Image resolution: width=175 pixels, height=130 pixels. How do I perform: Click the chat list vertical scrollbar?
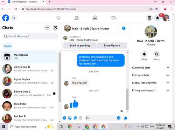(x=59, y=77)
